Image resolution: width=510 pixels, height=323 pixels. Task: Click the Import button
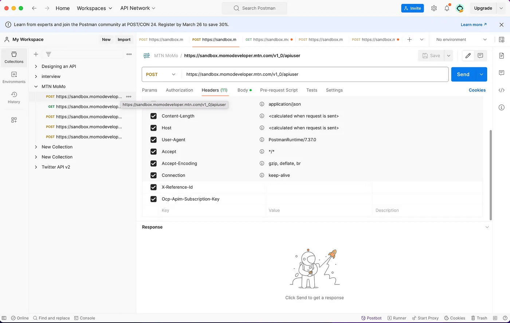[124, 39]
